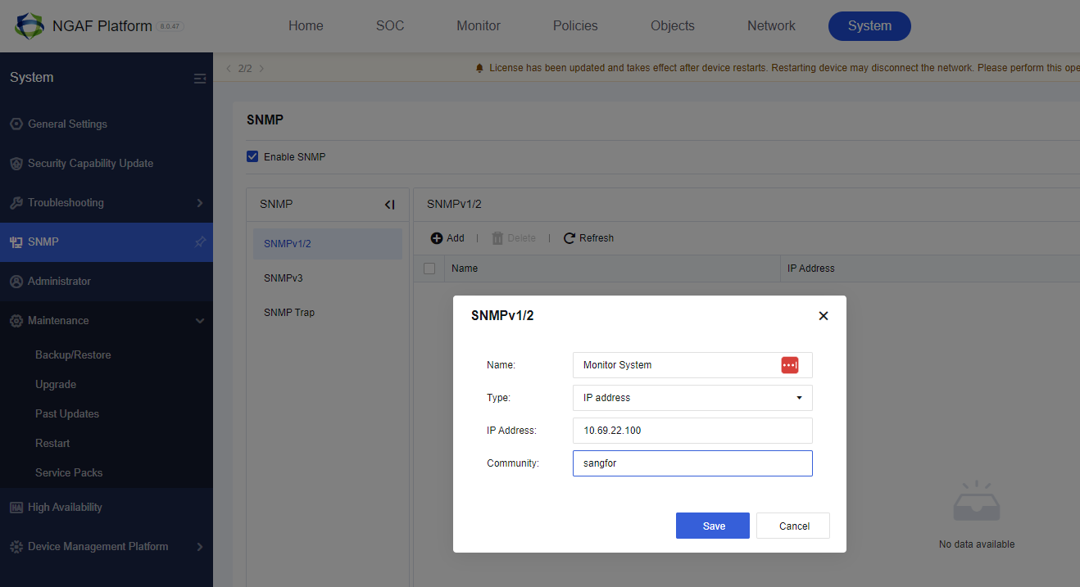1080x587 pixels.
Task: Switch to the Monitor tab
Action: point(479,26)
